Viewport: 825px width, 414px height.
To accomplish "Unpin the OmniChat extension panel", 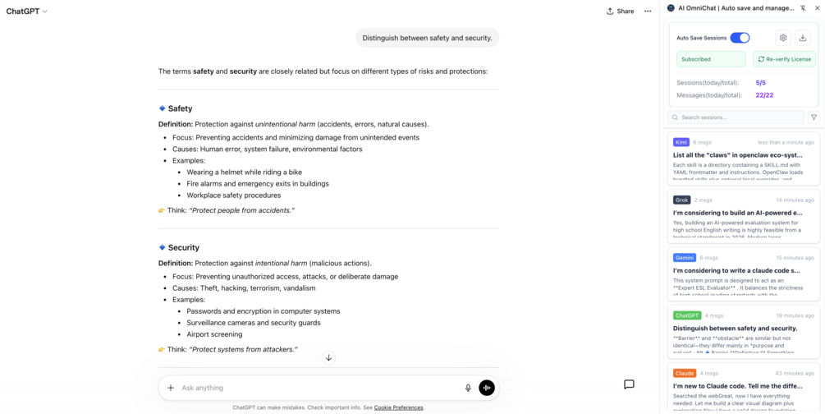I will (802, 8).
